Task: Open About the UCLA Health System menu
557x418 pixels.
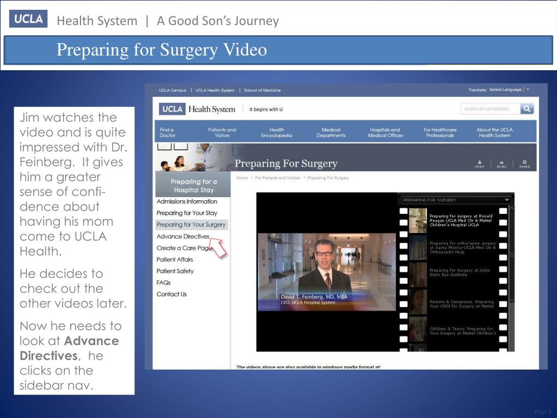Action: click(494, 133)
